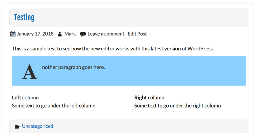This screenshot has height=135, width=254.
Task: Click the 'nother paragraph goes here' text
Action: click(x=74, y=67)
